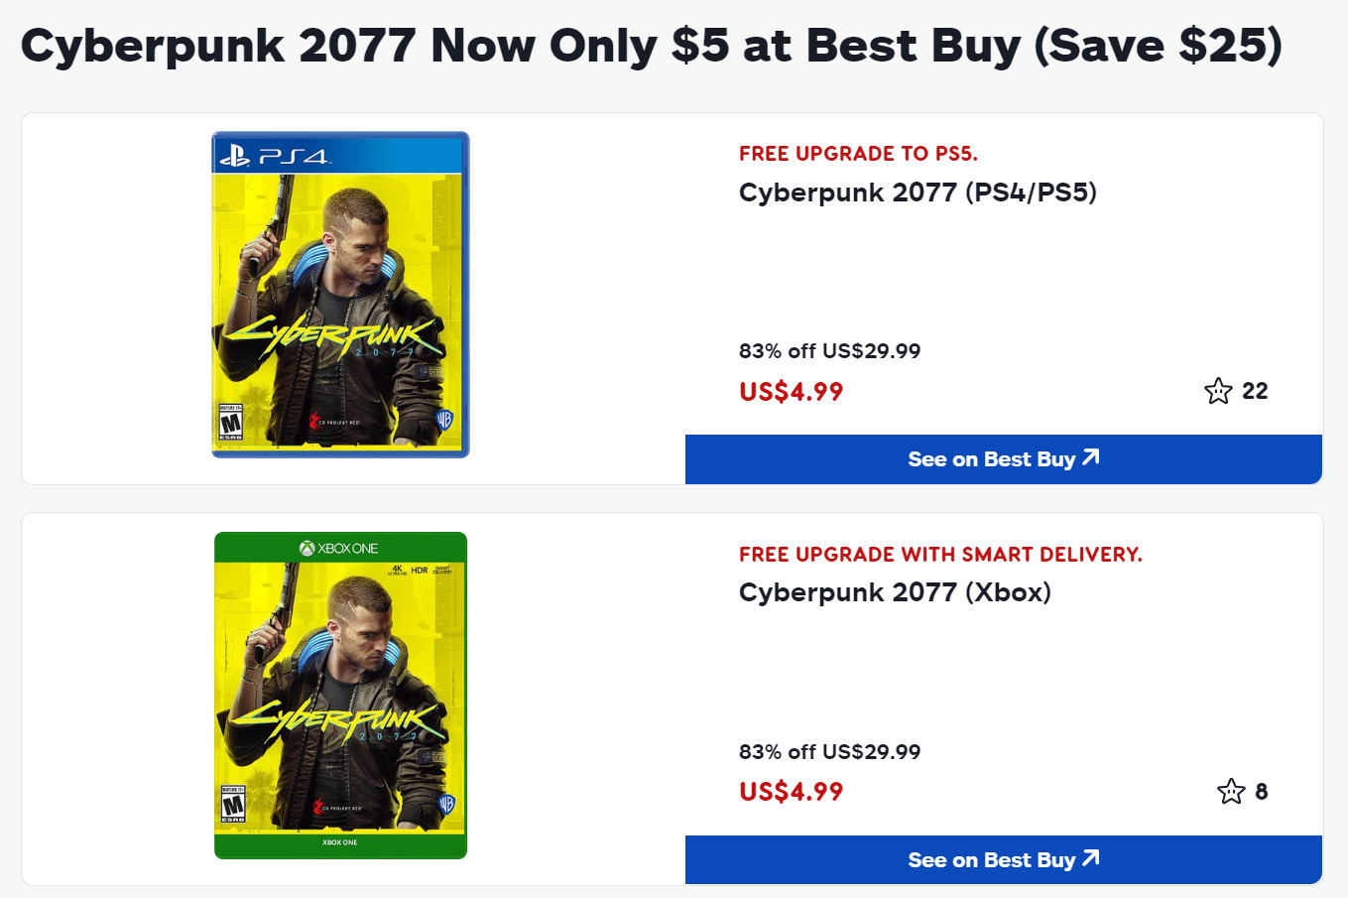Click the arrow icon on the PS4 Best Buy button

[x=1091, y=457]
